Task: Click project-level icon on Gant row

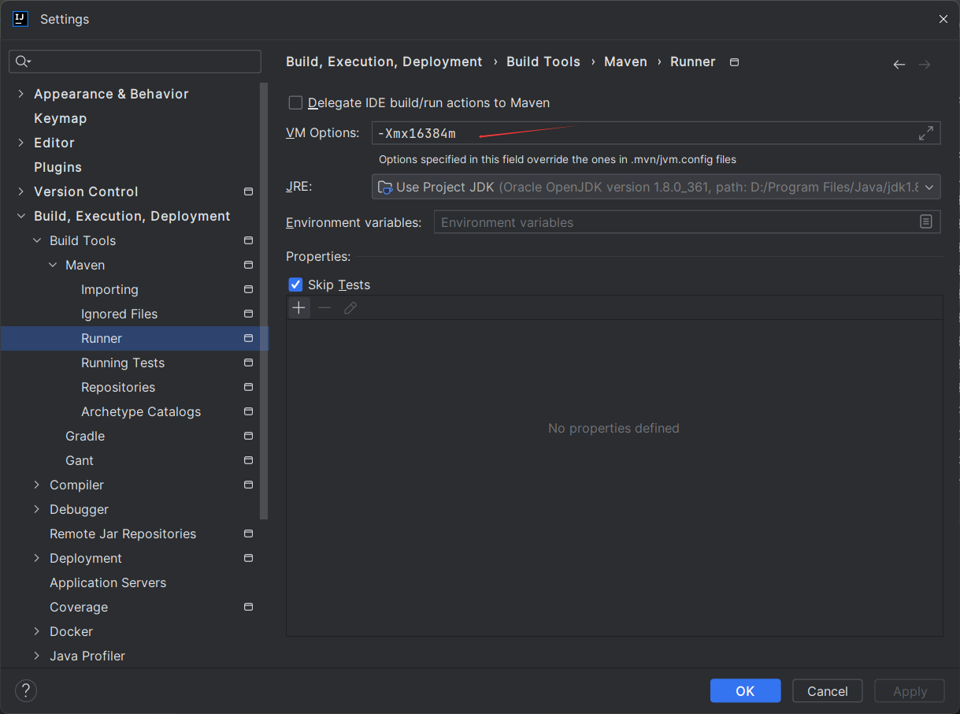Action: tap(248, 460)
